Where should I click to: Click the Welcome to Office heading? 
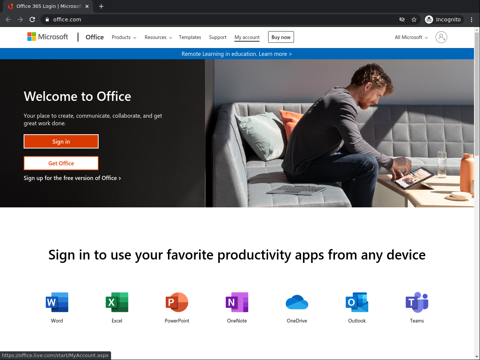[78, 97]
